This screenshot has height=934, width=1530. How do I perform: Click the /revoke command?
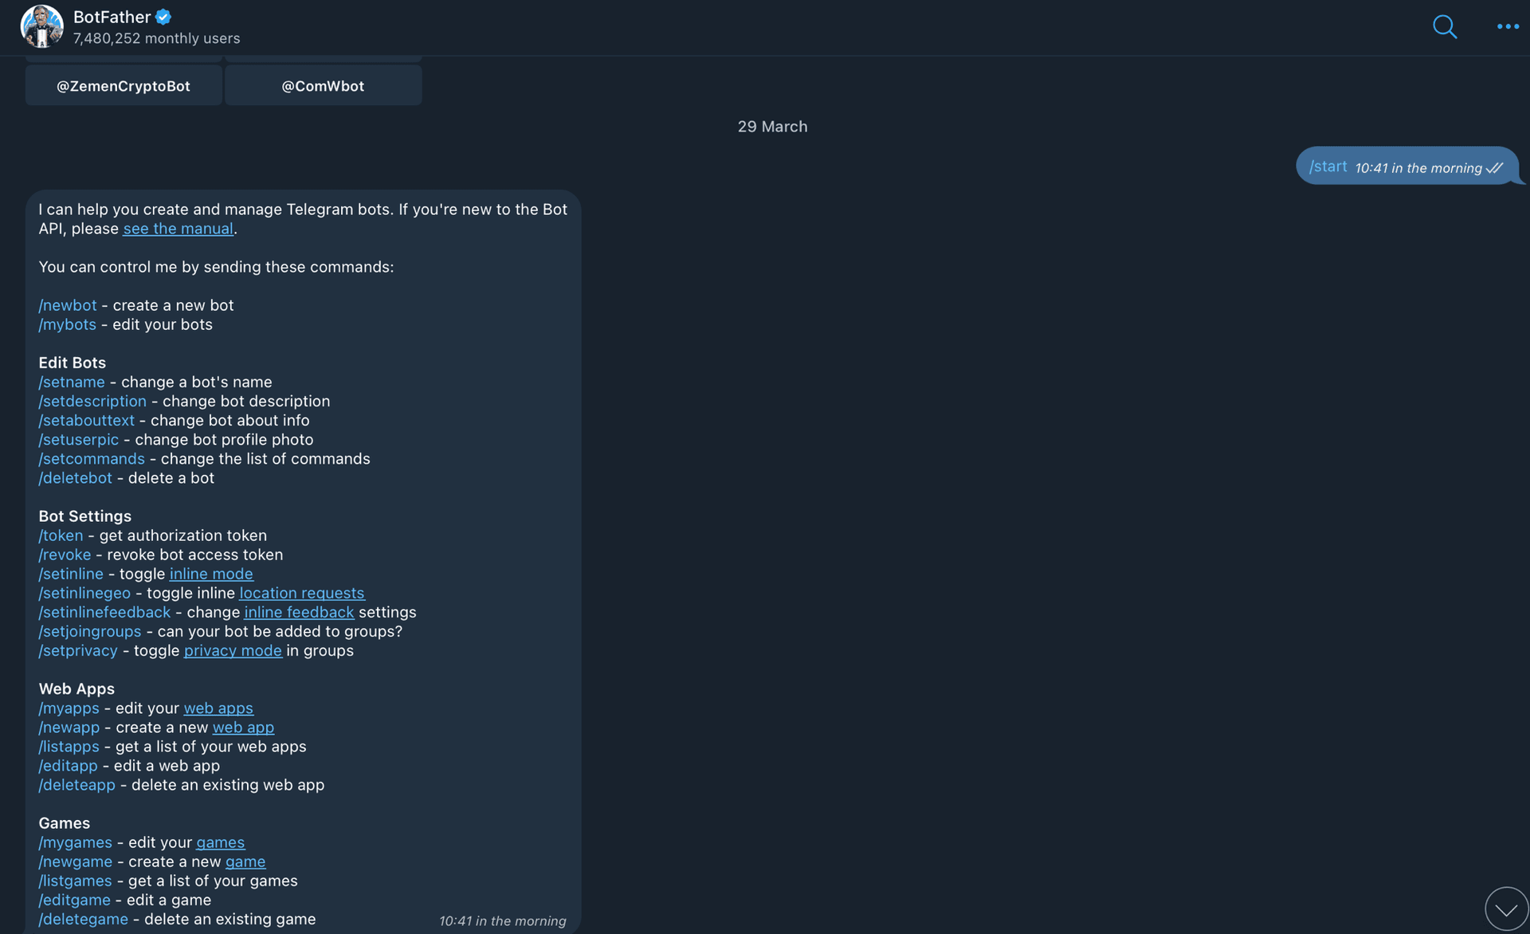click(x=65, y=554)
